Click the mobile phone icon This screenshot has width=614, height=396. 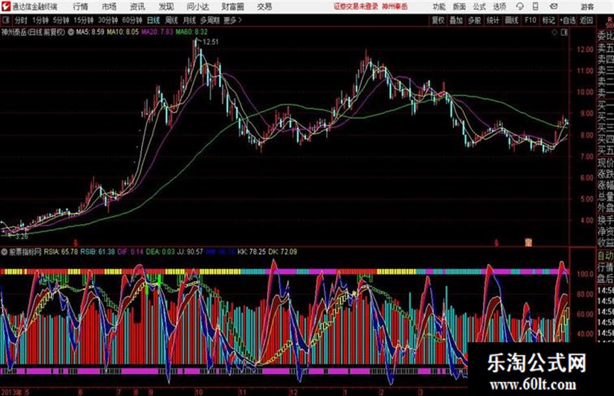pyautogui.click(x=535, y=7)
